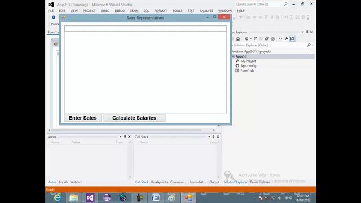
Task: Pin the Solution Explorer panel
Action: click(307, 32)
